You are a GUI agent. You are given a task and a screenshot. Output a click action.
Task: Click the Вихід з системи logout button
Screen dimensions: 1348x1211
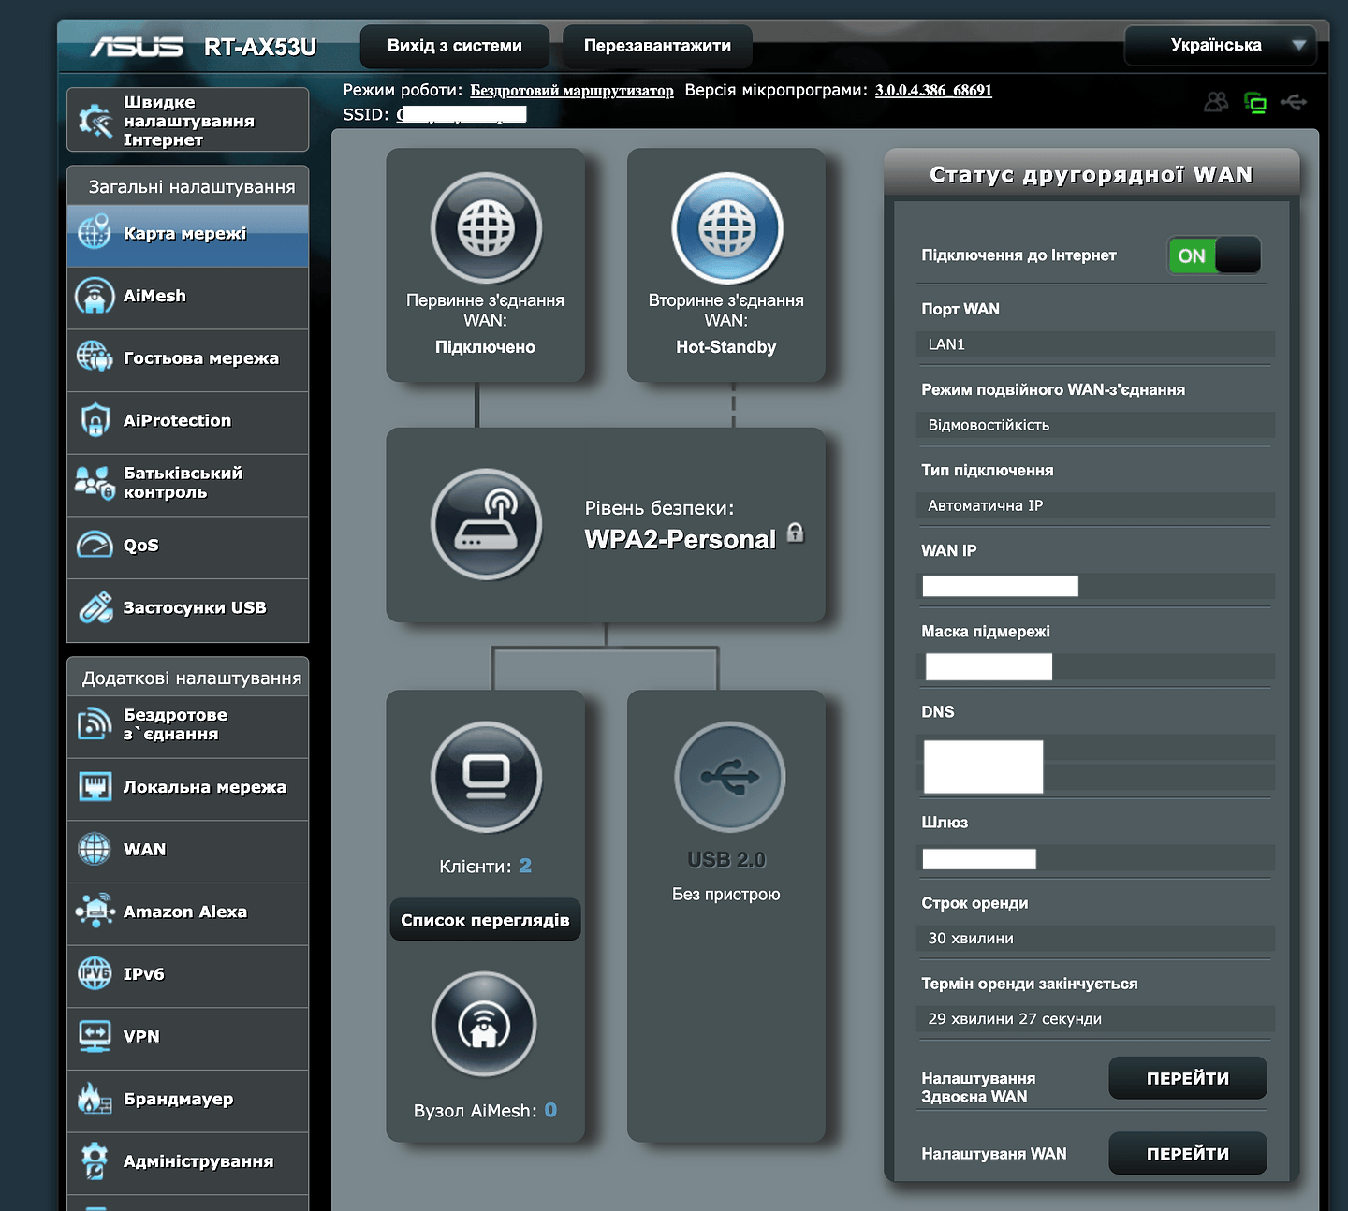pos(455,46)
